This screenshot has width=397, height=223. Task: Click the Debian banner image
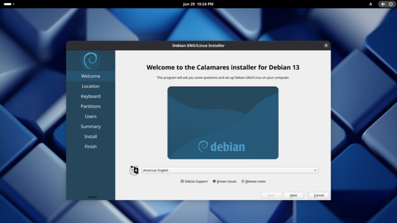pyautogui.click(x=223, y=123)
